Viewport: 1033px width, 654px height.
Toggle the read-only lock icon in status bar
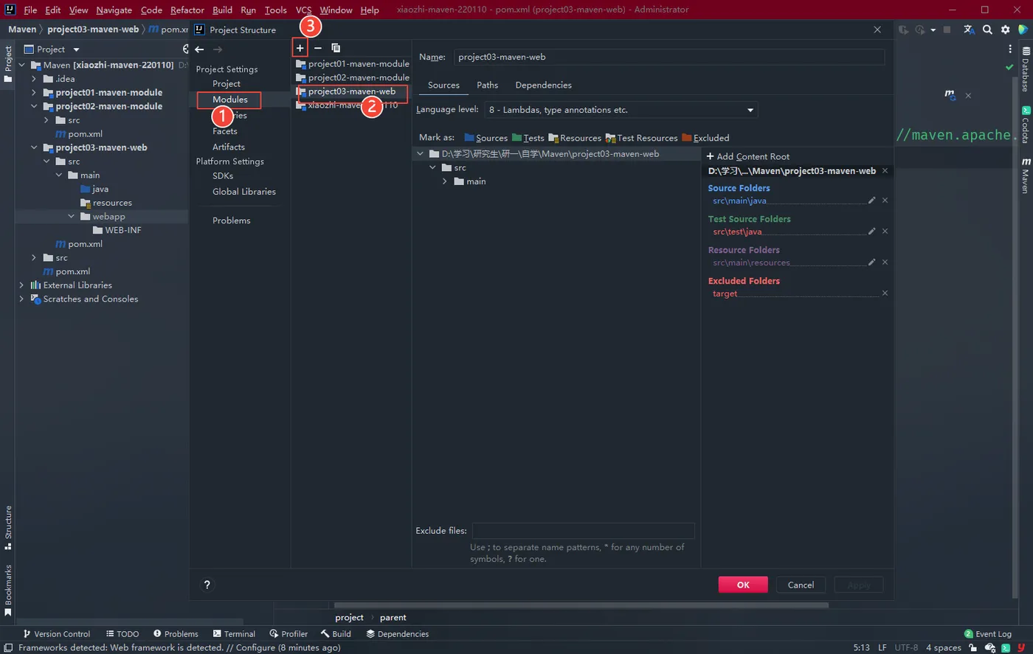[973, 647]
